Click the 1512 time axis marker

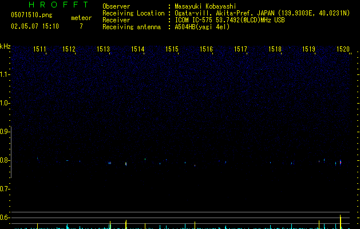[x=69, y=49]
